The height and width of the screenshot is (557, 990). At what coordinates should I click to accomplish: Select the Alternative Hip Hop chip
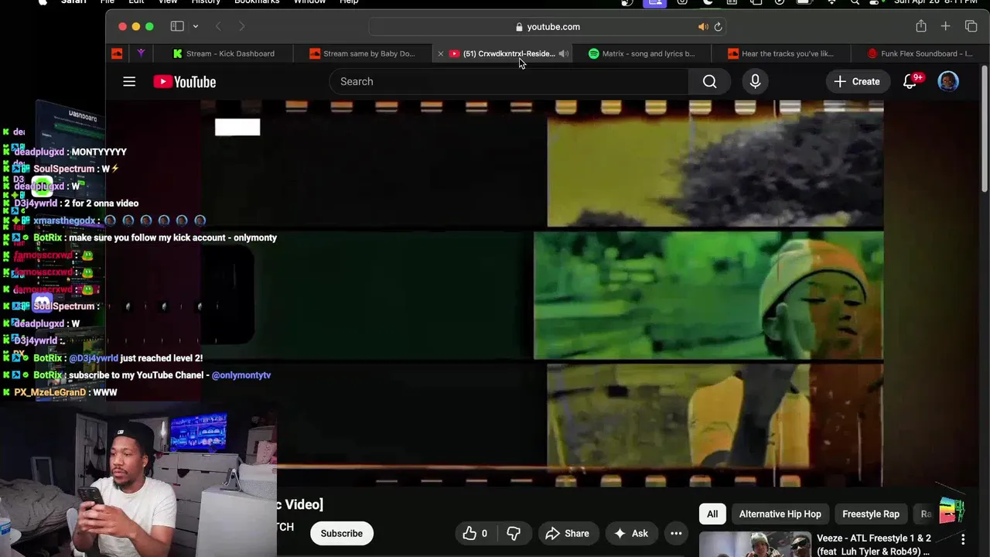pyautogui.click(x=780, y=514)
